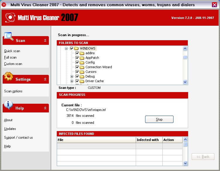Click the Debug folder icon
The height and width of the screenshot is (171, 220).
point(82,76)
